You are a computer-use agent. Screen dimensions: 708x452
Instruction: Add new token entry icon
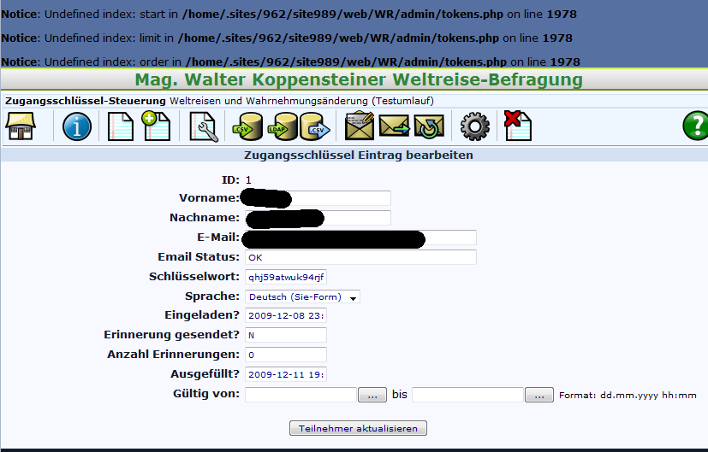pos(156,126)
